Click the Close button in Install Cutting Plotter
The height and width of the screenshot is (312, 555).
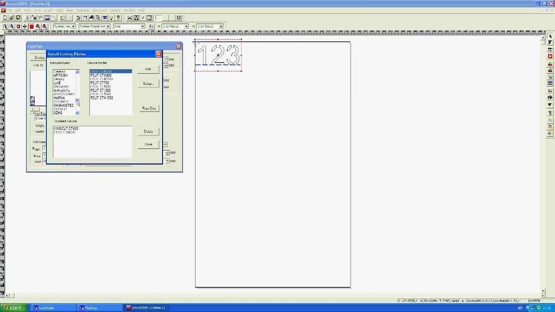(x=148, y=144)
